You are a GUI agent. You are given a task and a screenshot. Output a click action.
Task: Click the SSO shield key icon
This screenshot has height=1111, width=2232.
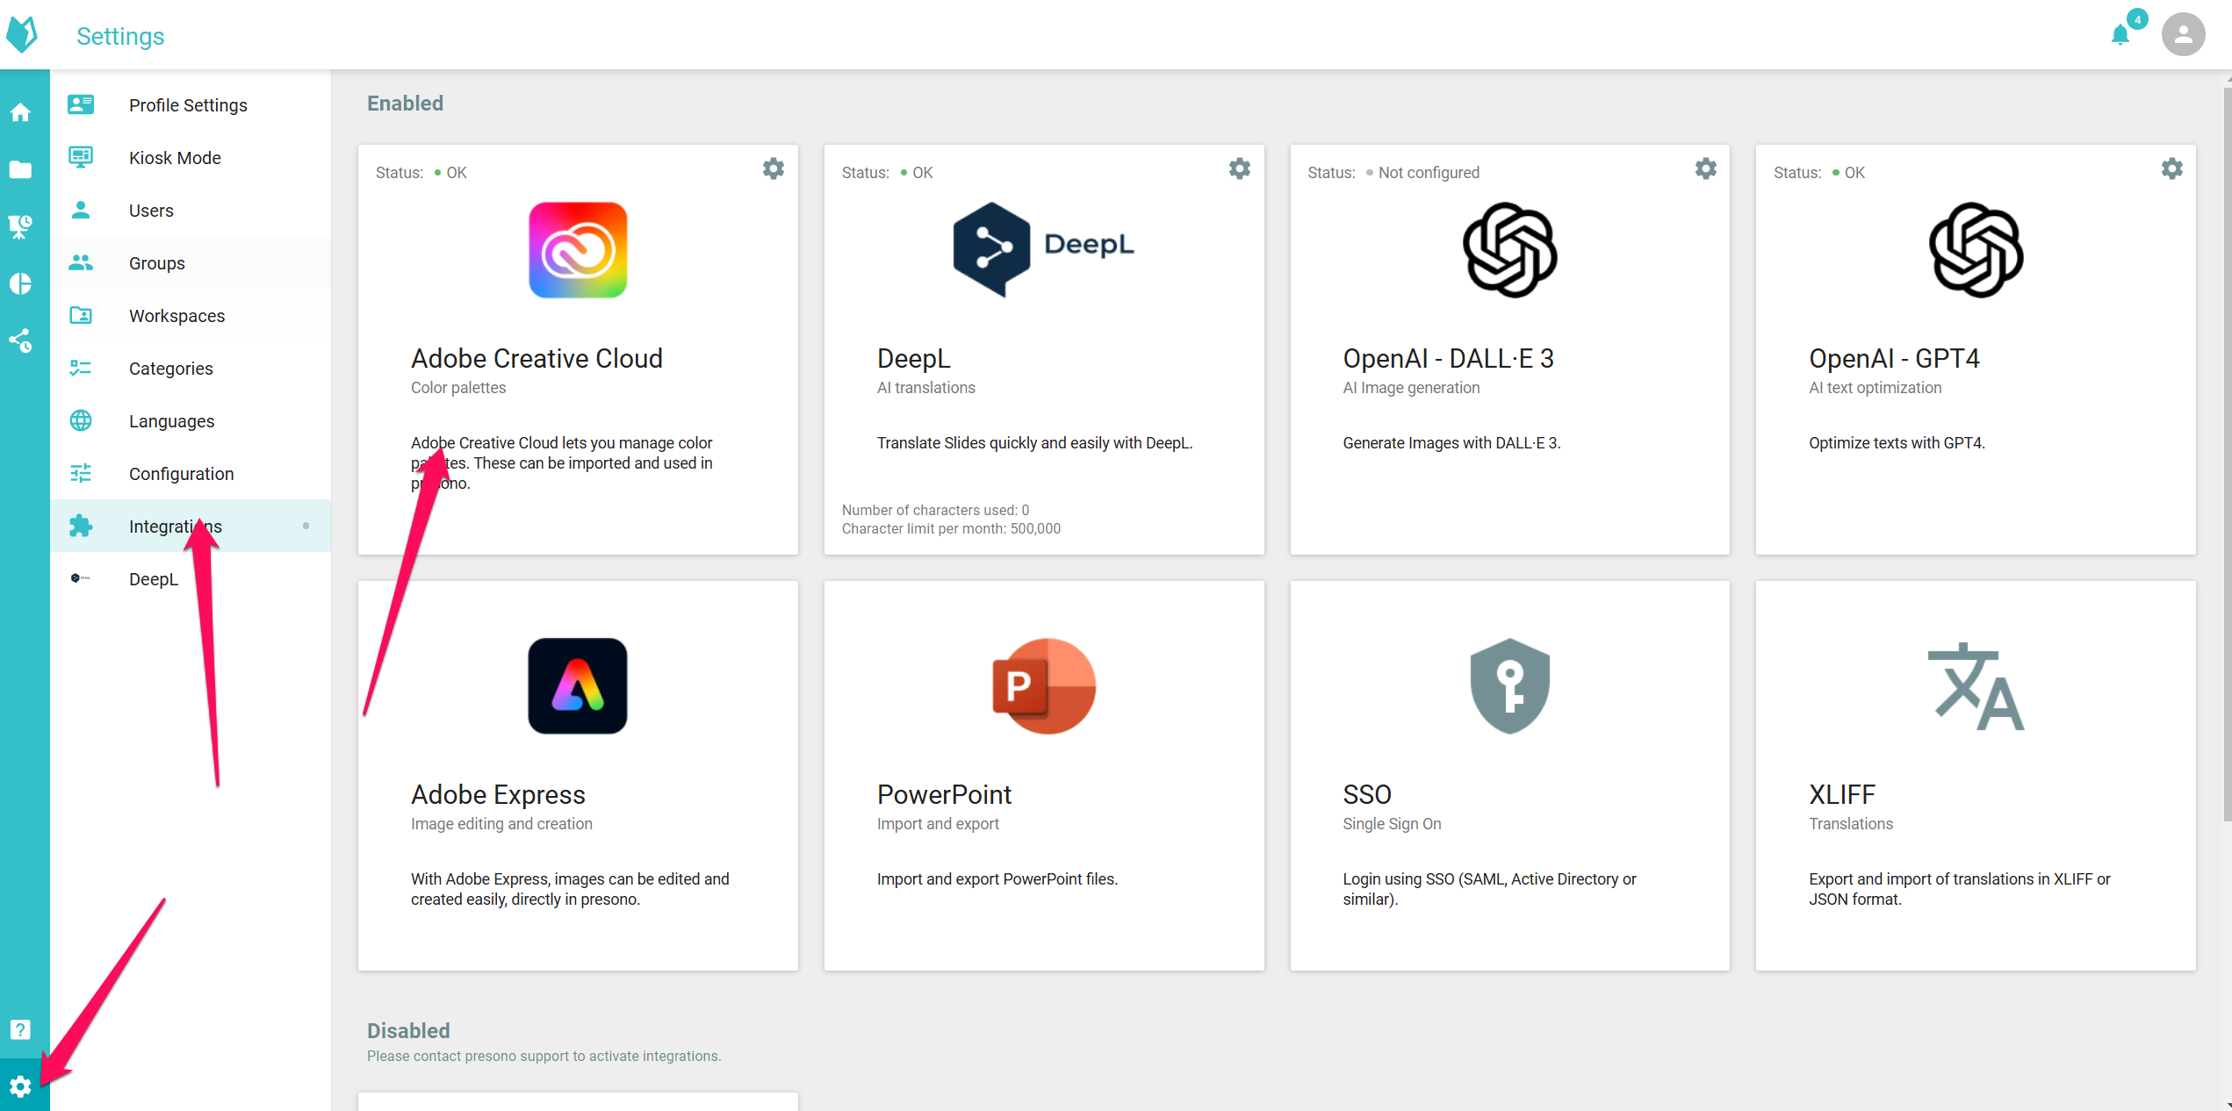coord(1510,686)
